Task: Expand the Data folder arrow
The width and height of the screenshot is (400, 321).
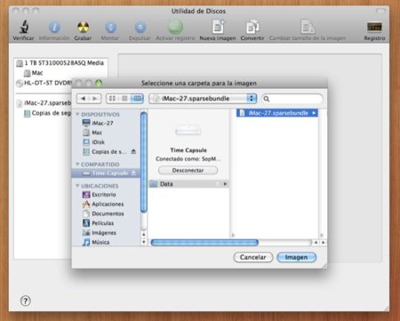Action: pos(225,184)
